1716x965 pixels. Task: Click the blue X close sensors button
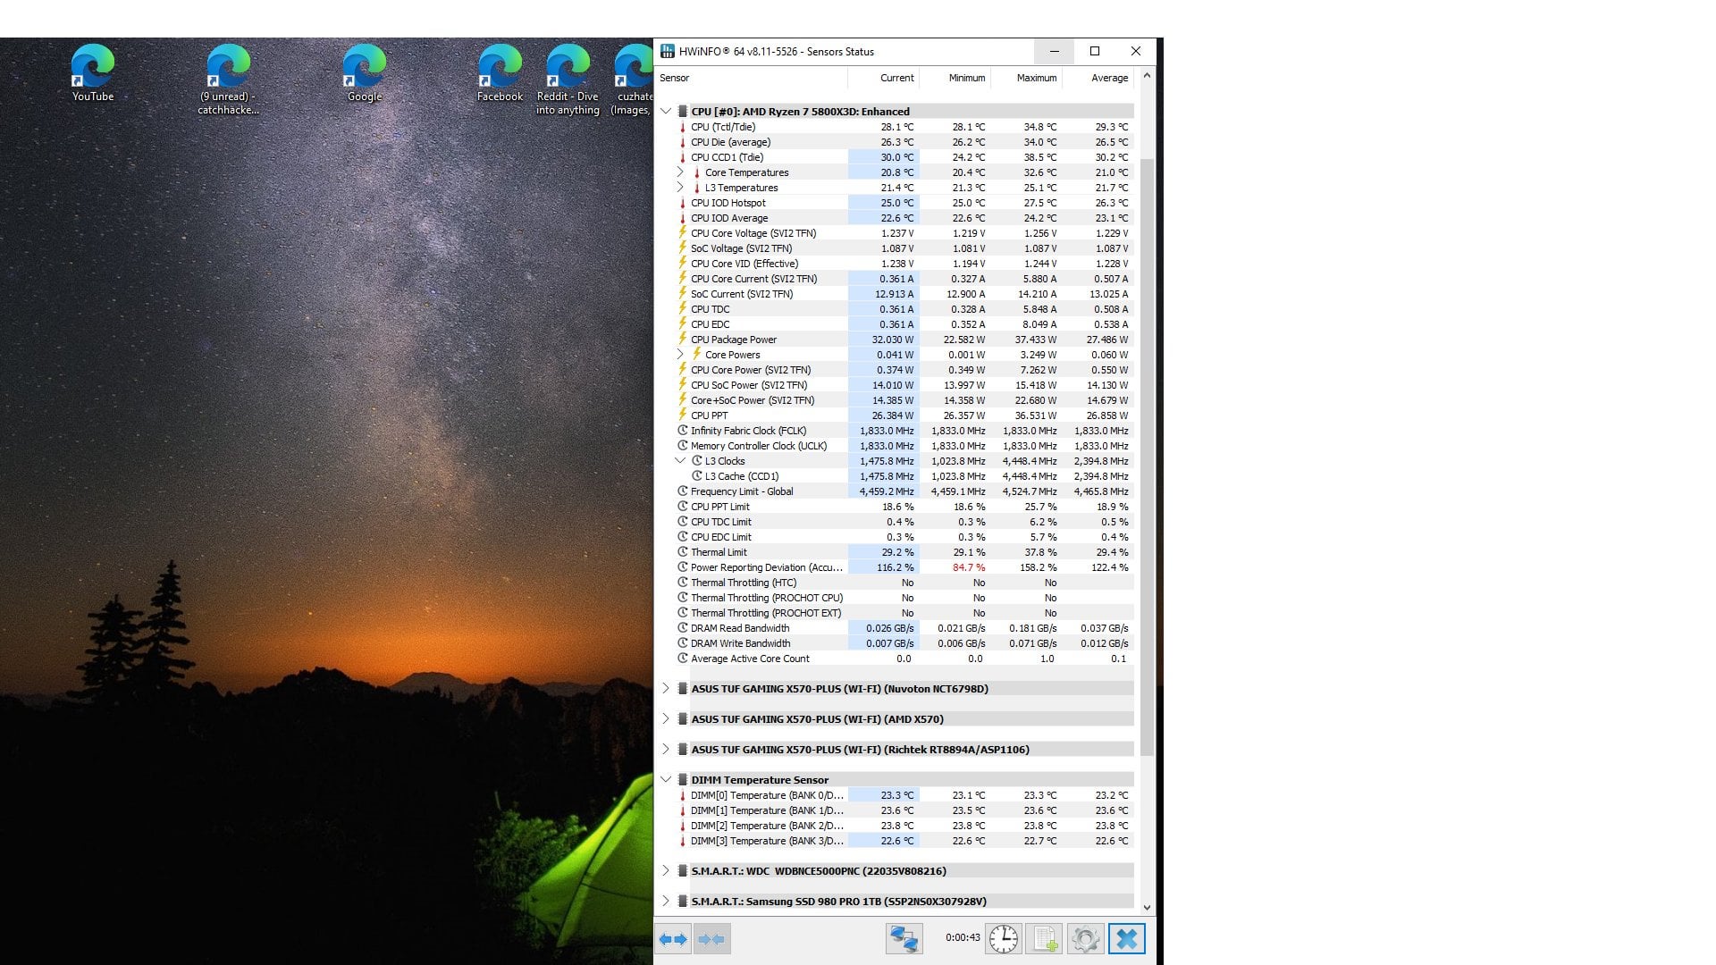pos(1127,939)
